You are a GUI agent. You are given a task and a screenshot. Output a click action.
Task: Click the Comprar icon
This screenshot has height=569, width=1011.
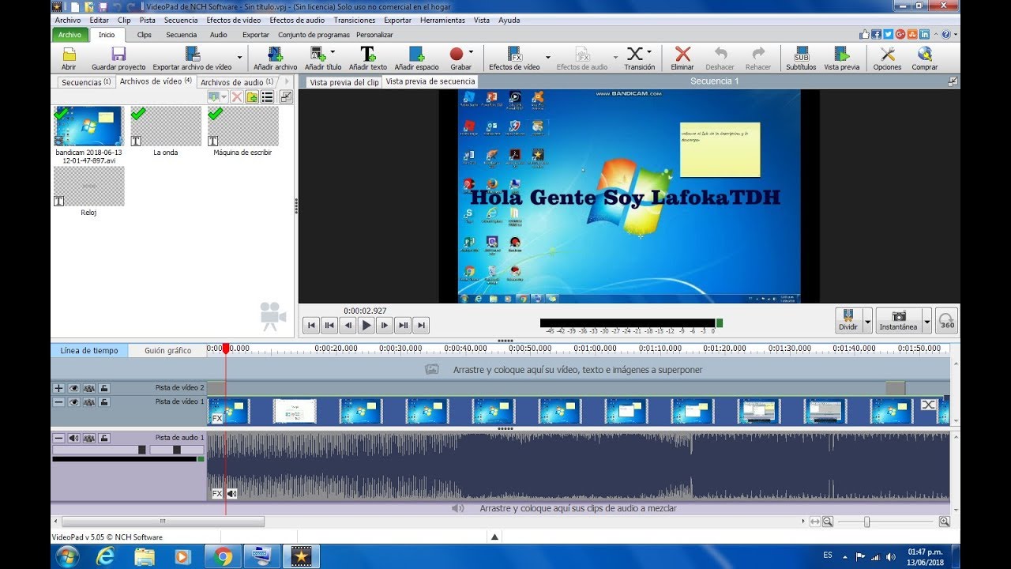925,55
